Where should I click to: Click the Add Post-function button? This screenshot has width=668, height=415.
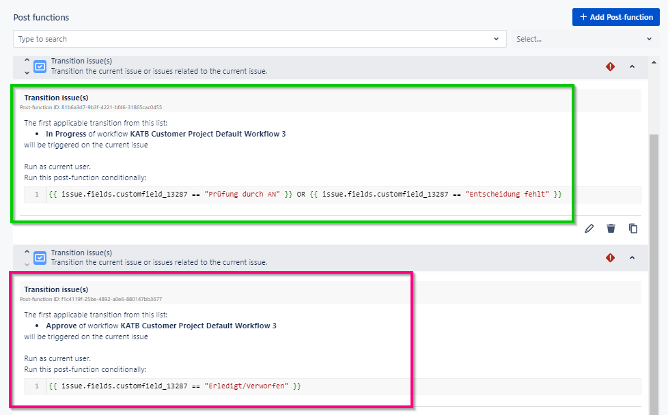click(615, 17)
